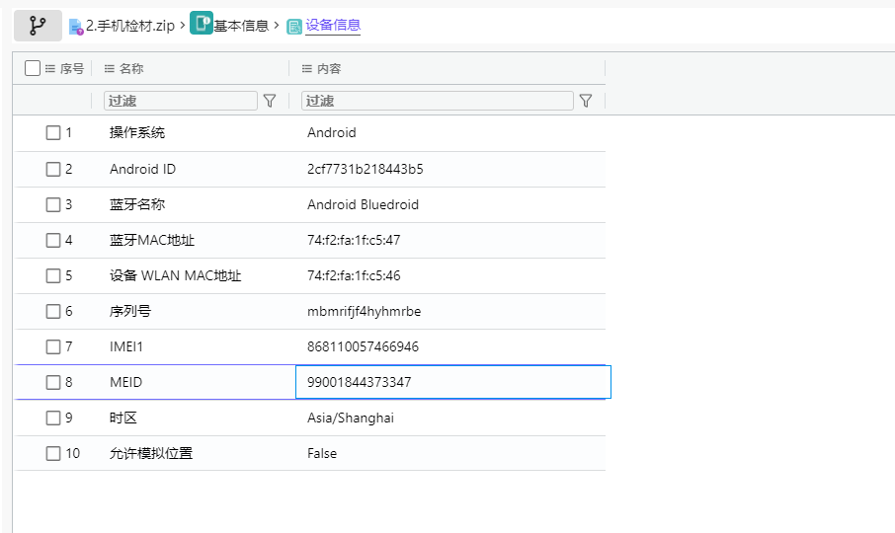Select value Asia/Shanghai
Viewport: 895px width, 533px height.
(351, 418)
